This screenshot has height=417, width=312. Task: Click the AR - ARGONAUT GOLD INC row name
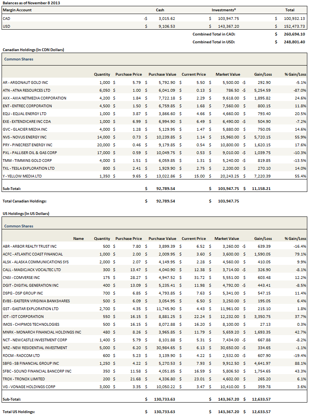tap(25, 82)
